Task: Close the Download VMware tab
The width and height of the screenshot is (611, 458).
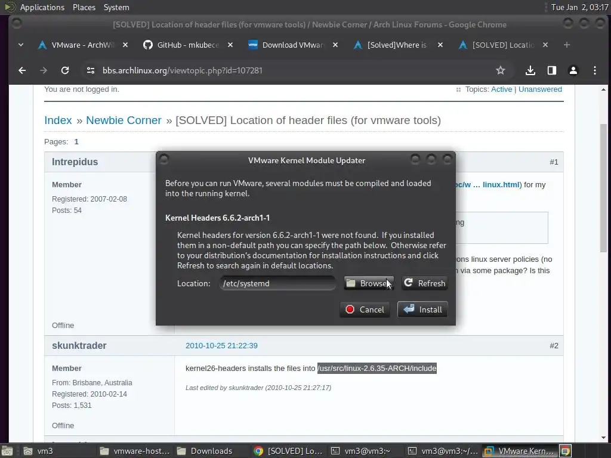Action: click(335, 45)
